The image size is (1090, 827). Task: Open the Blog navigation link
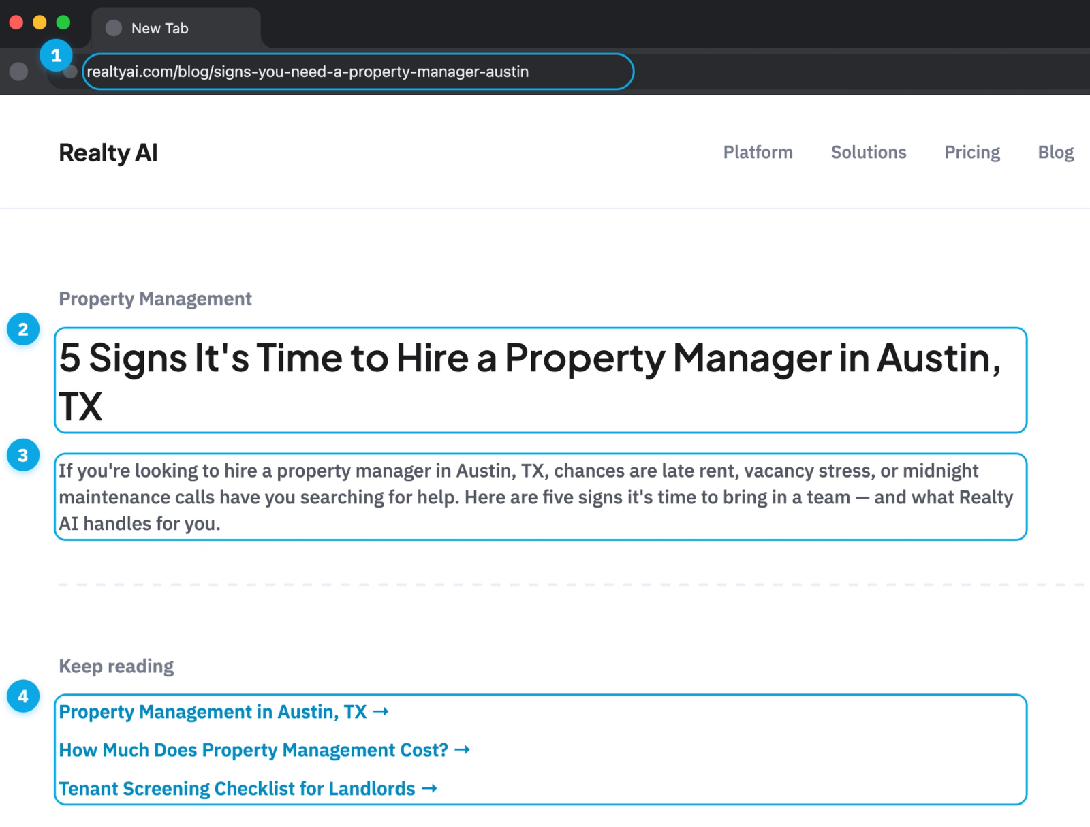(x=1055, y=152)
